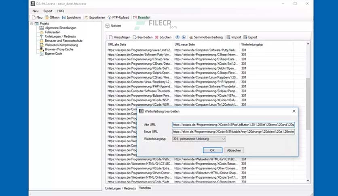Click the scroll down arrow of the list
338x196 pixels.
point(308,181)
